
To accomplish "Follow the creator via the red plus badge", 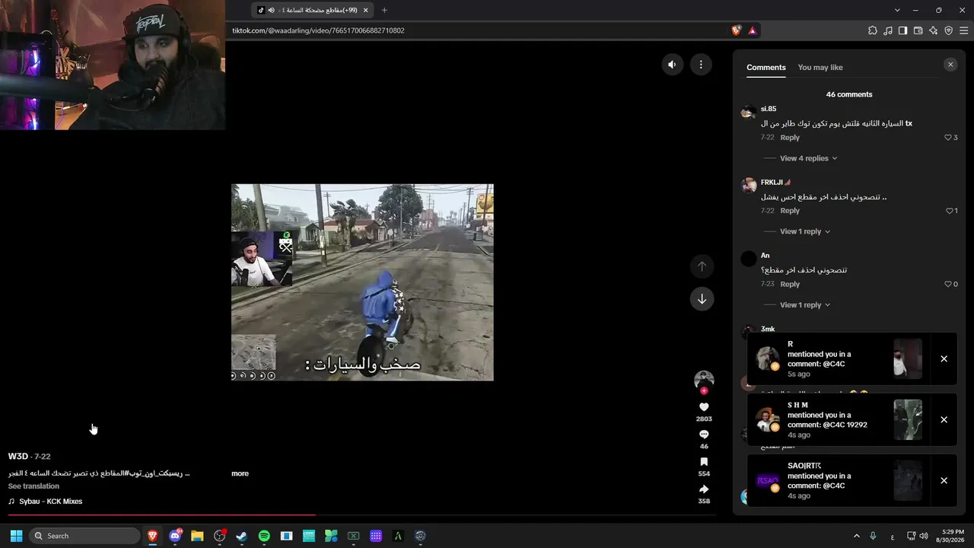I will pos(704,391).
